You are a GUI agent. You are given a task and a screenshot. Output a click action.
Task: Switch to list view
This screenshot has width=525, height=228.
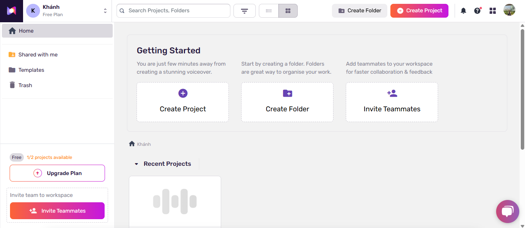269,11
